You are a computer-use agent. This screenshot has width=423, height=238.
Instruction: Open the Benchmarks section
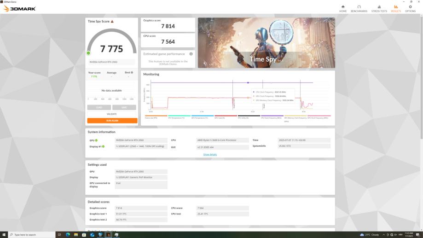[359, 8]
